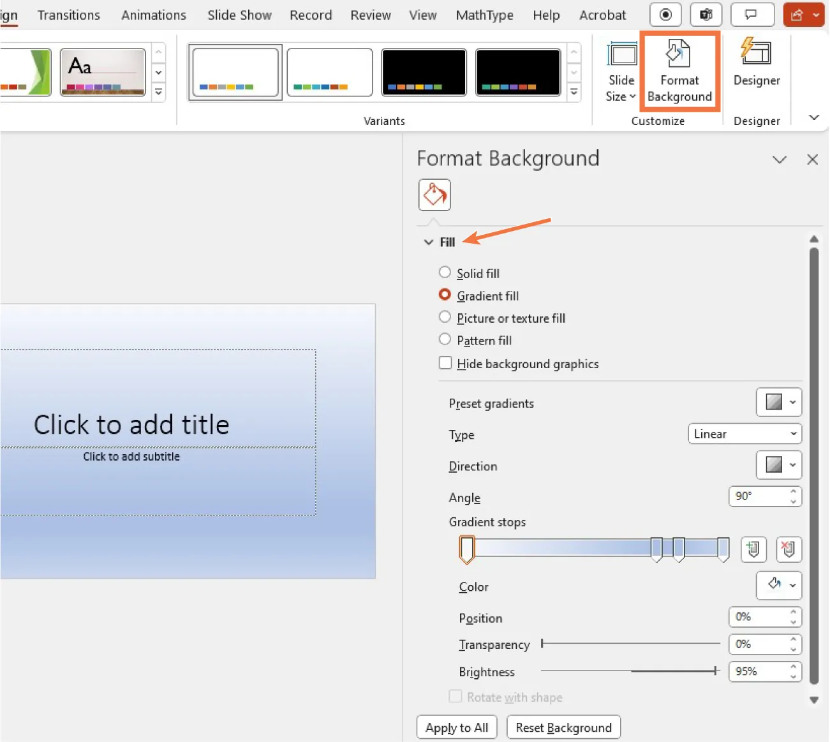Remove the selected gradient stop
Screen dimensions: 830x742
click(789, 549)
